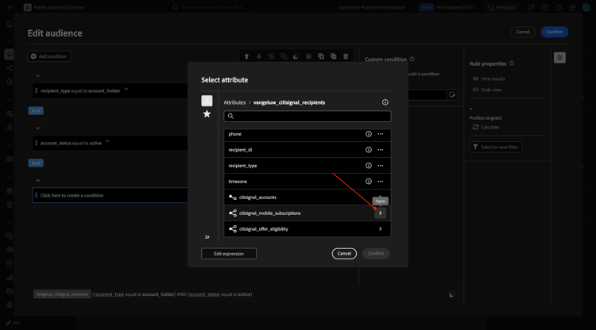This screenshot has width=596, height=330.
Task: Click the ungroup selection toolbar icon
Action: pyautogui.click(x=284, y=56)
